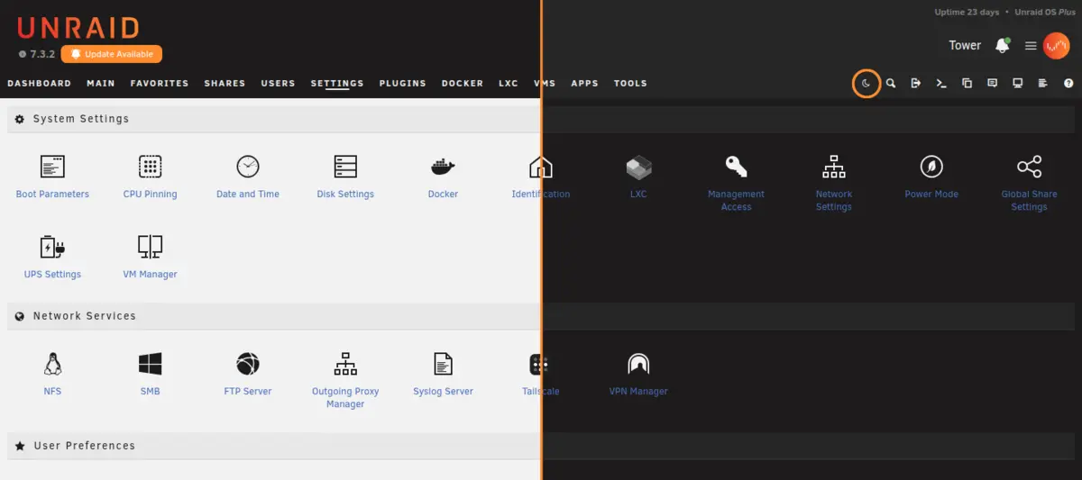Open the Users menu
This screenshot has width=1082, height=480.
click(278, 83)
